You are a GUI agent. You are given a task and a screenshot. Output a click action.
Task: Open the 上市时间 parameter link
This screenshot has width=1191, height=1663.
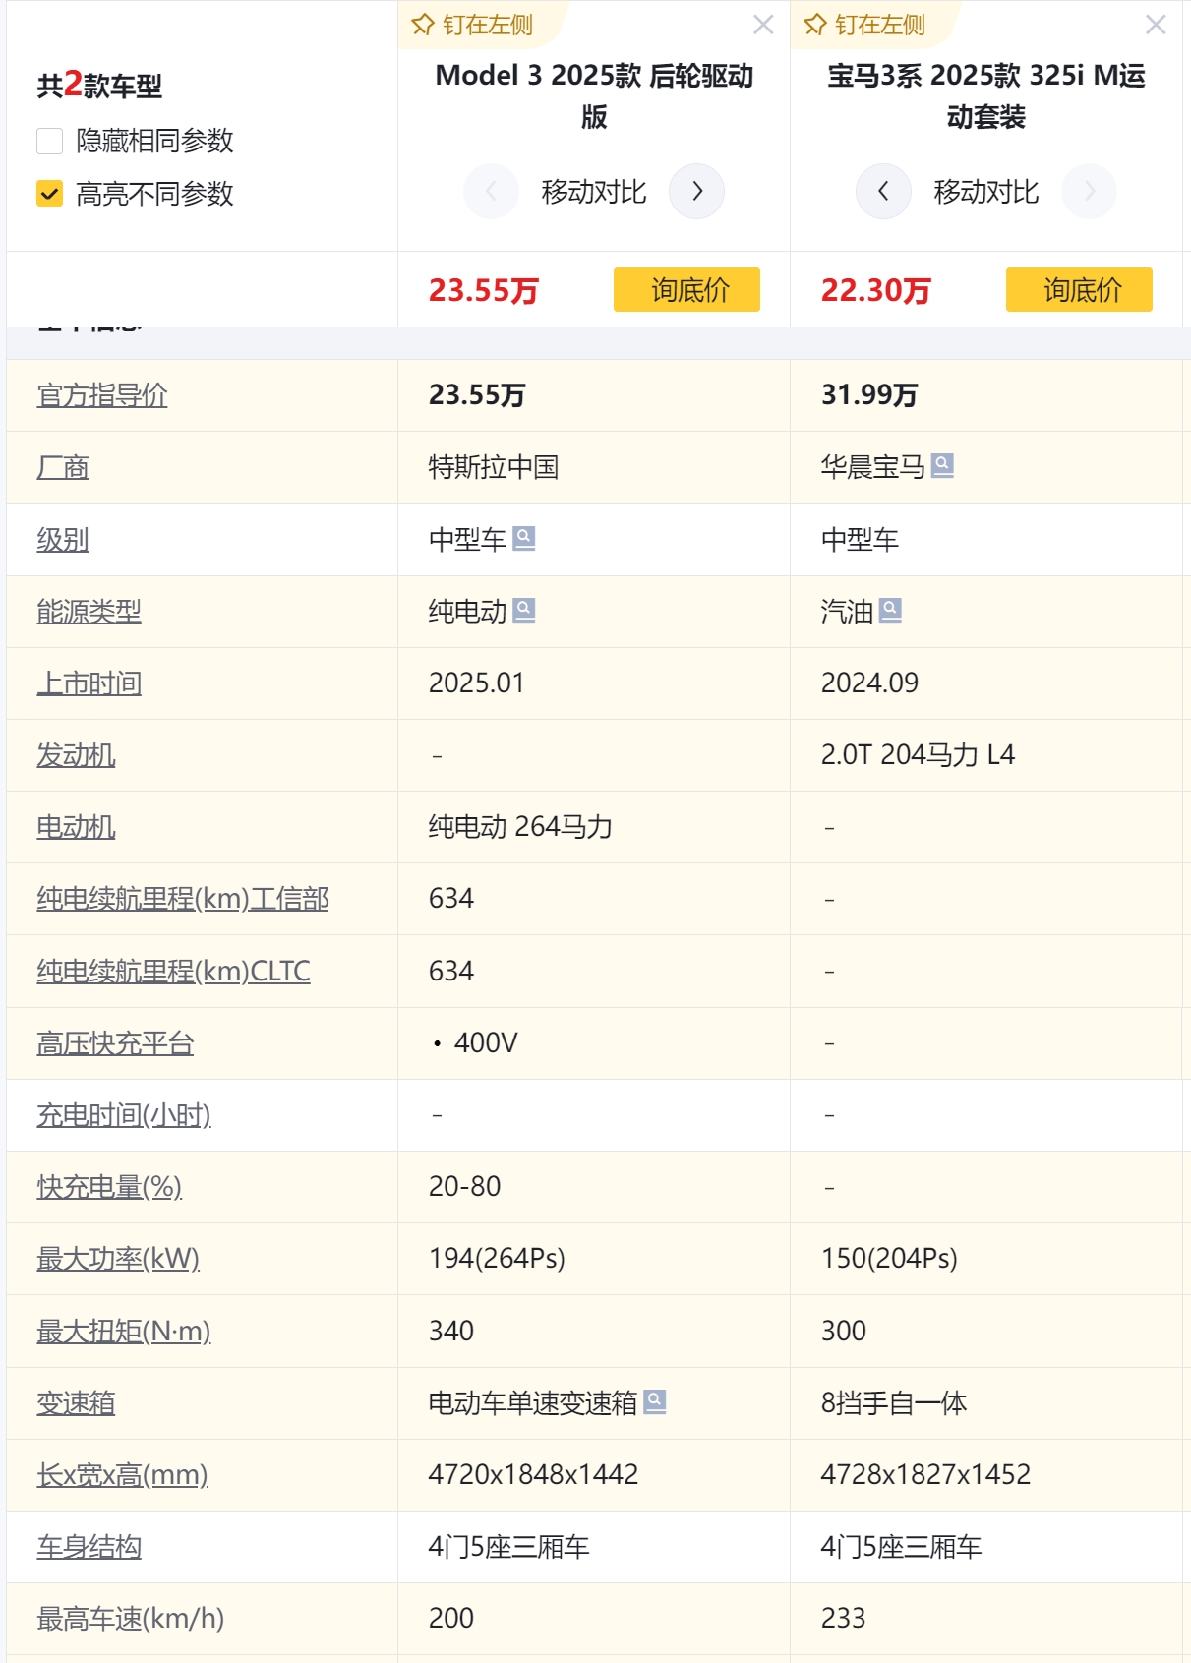click(89, 683)
